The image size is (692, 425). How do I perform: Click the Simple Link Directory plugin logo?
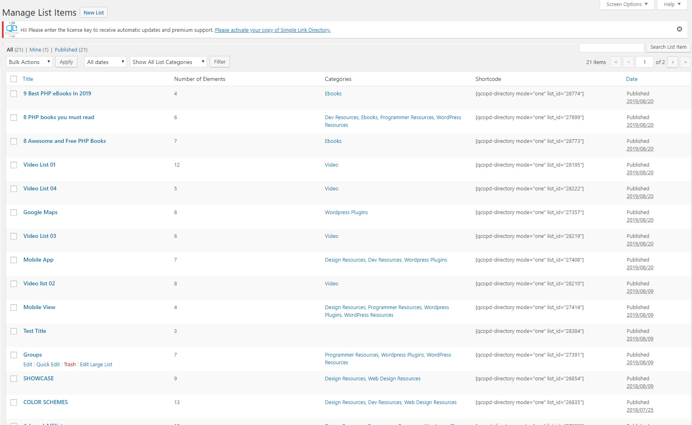12,29
